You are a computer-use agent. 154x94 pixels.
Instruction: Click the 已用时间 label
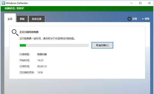[x=24, y=66]
